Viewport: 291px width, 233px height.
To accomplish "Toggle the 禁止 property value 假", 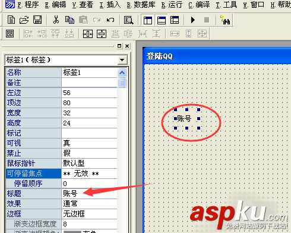I will point(89,153).
